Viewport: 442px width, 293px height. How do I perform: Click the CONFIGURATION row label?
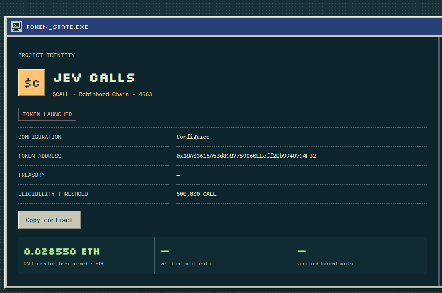coord(40,137)
